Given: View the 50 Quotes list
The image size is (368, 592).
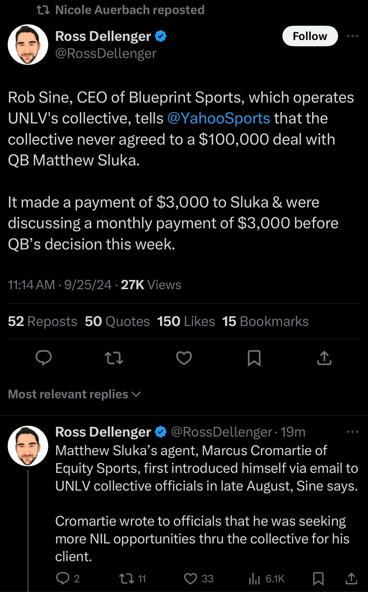Looking at the screenshot, I should pyautogui.click(x=117, y=321).
